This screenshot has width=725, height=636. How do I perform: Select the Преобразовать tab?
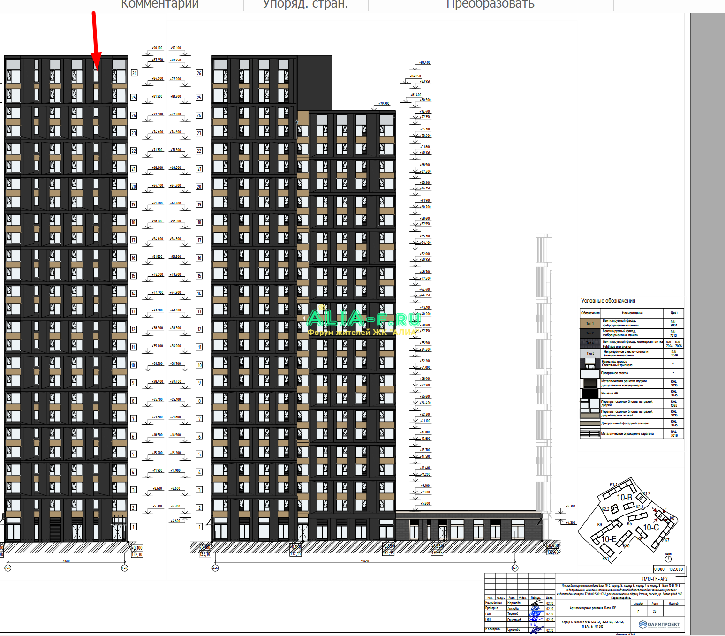click(490, 5)
